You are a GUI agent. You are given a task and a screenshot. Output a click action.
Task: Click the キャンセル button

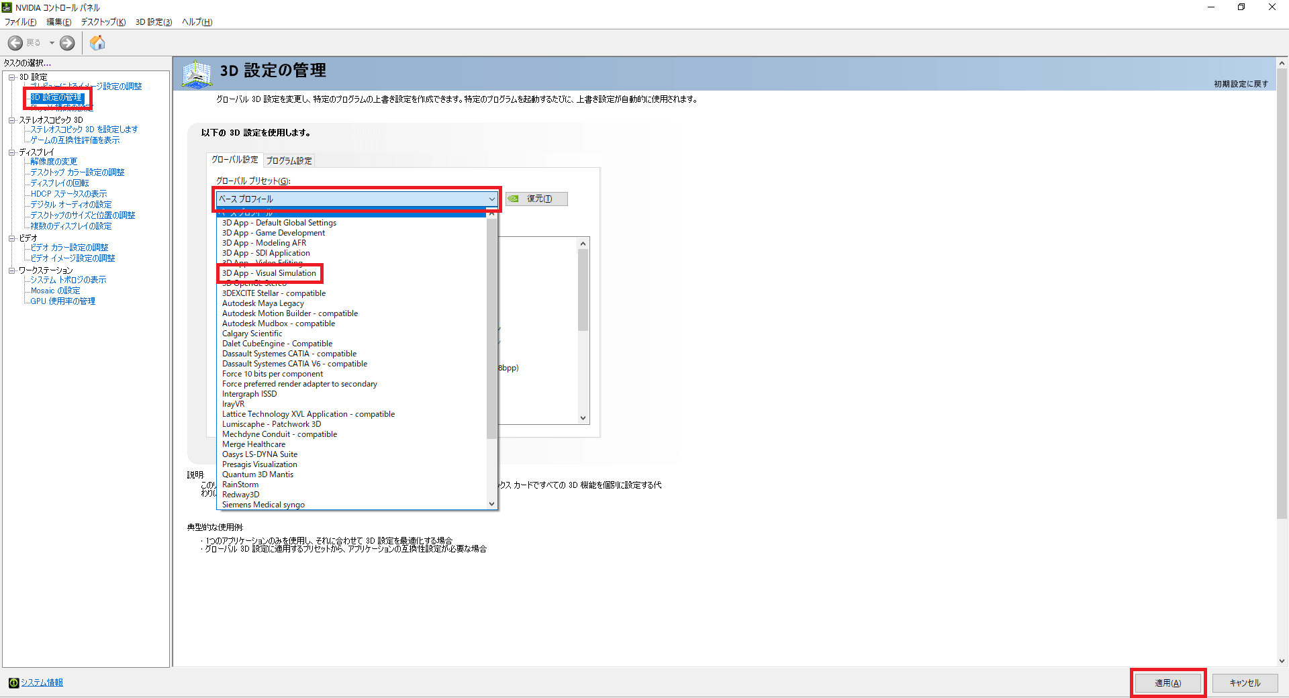tap(1245, 683)
